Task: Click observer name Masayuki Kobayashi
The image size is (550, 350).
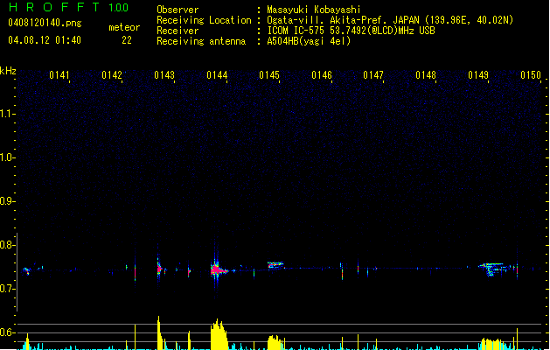Action: (313, 10)
